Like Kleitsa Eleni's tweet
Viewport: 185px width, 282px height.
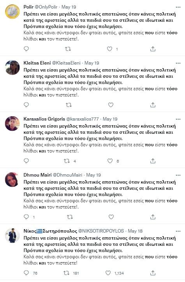[111, 105]
